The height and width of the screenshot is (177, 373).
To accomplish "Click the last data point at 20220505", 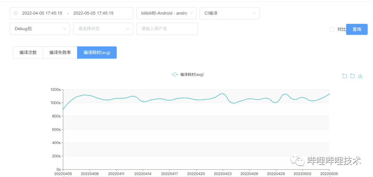I will point(329,94).
